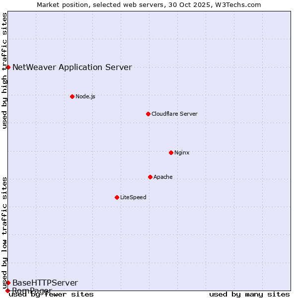Click the Node.js text label
Screen dimensions: 298x298
coord(85,96)
